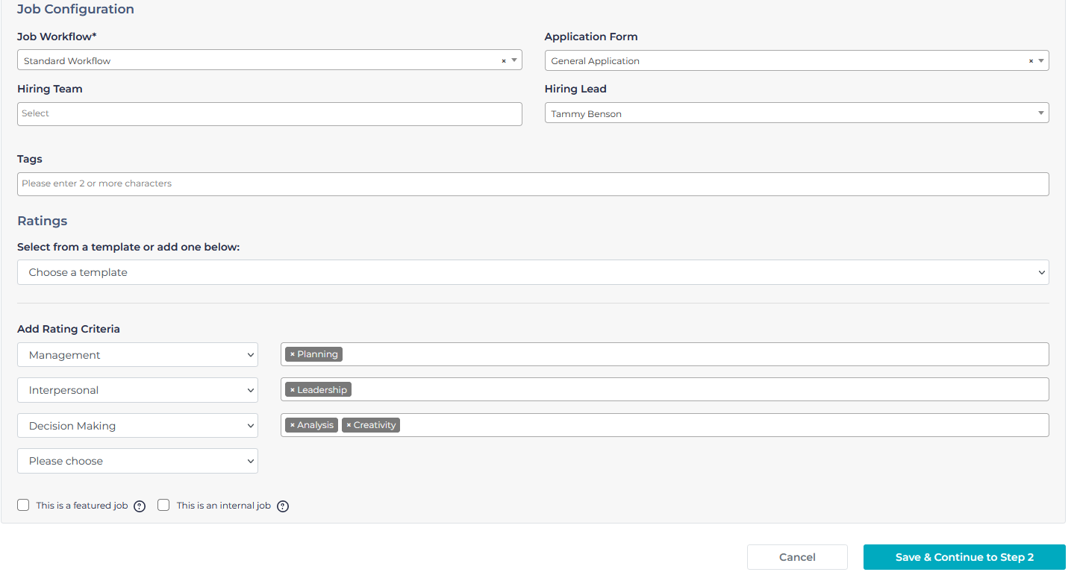
Task: Open the Decision Making criteria dropdown
Action: point(137,426)
